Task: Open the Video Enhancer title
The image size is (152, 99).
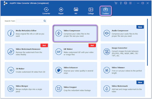Action: tap(71, 68)
